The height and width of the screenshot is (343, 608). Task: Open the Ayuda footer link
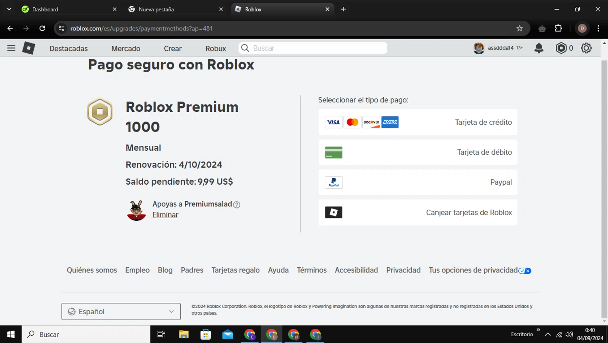coord(278,270)
